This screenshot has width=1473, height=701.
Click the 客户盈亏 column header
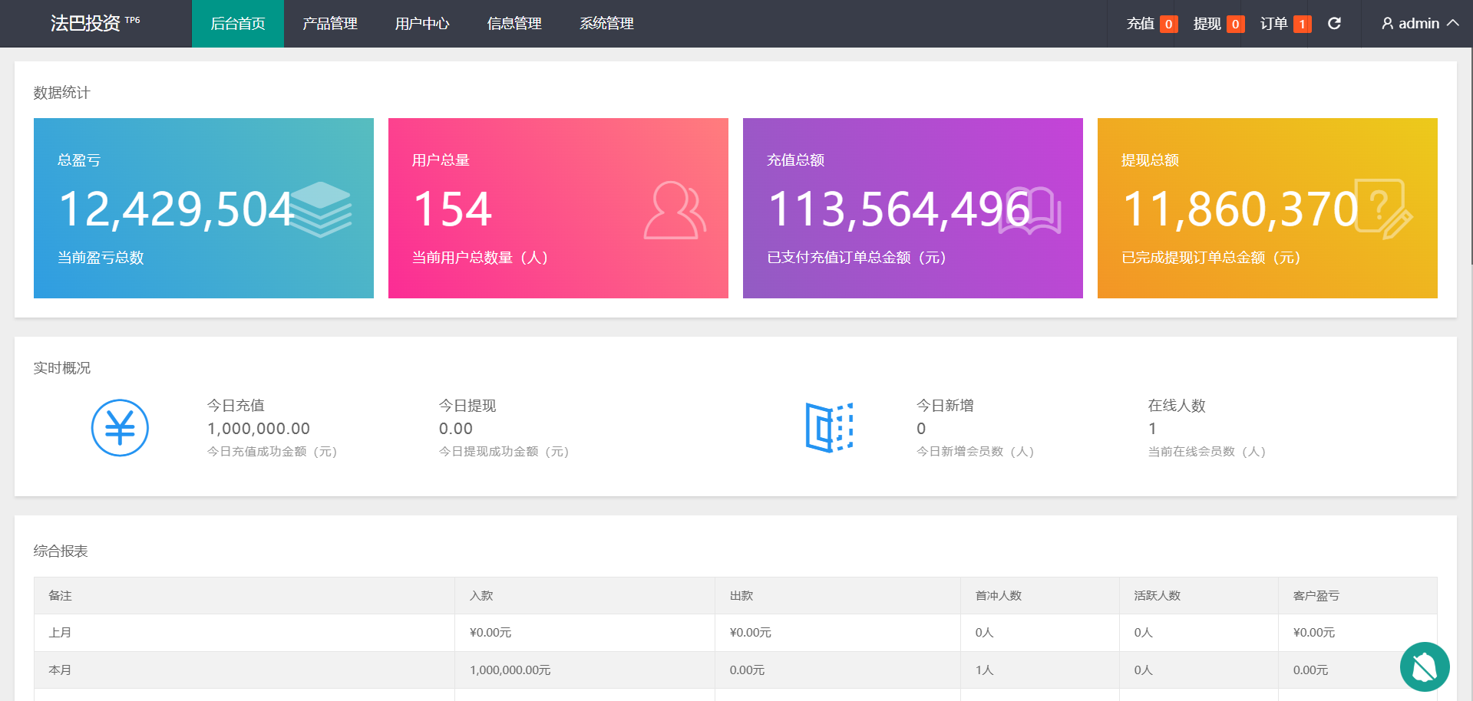point(1316,596)
